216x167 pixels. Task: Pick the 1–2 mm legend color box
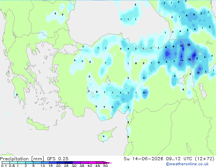pos(21,163)
